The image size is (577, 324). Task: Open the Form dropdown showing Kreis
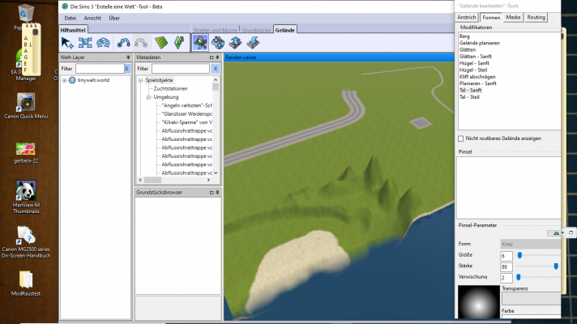530,244
